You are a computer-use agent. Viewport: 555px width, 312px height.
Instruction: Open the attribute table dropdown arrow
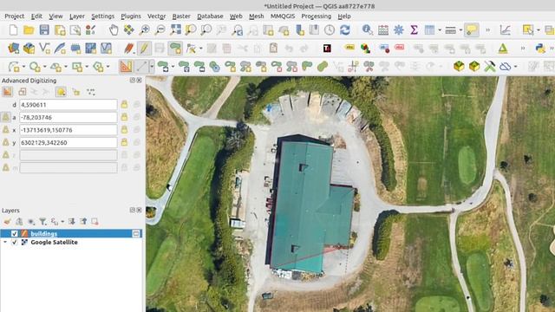pos(440,30)
